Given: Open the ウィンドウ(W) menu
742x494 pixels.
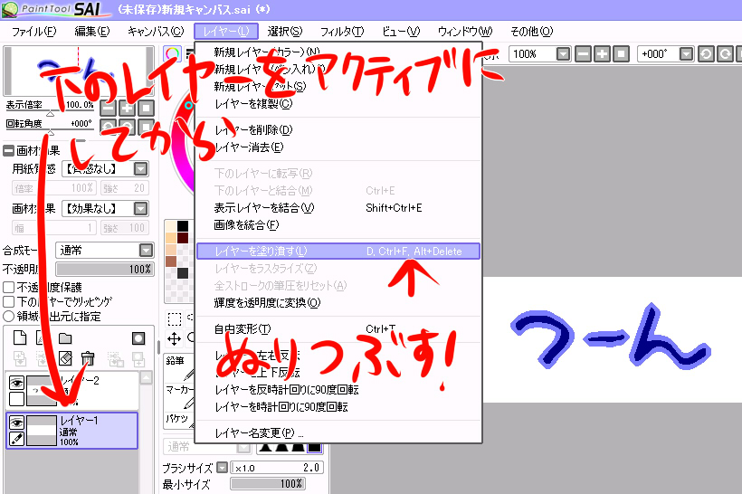Looking at the screenshot, I should click(x=465, y=32).
